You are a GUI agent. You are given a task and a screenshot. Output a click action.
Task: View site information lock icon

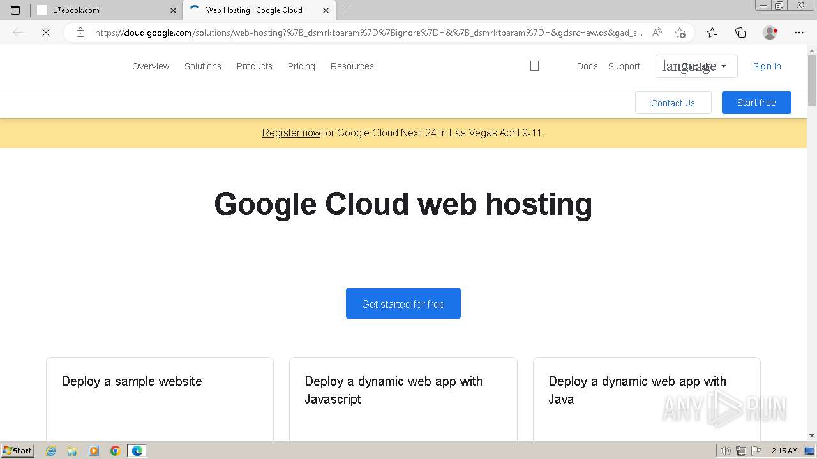pyautogui.click(x=80, y=33)
